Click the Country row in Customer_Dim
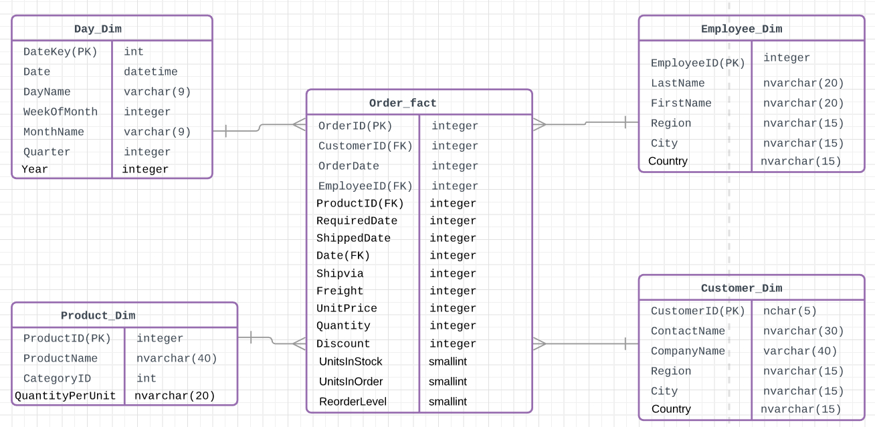875x427 pixels. [671, 409]
